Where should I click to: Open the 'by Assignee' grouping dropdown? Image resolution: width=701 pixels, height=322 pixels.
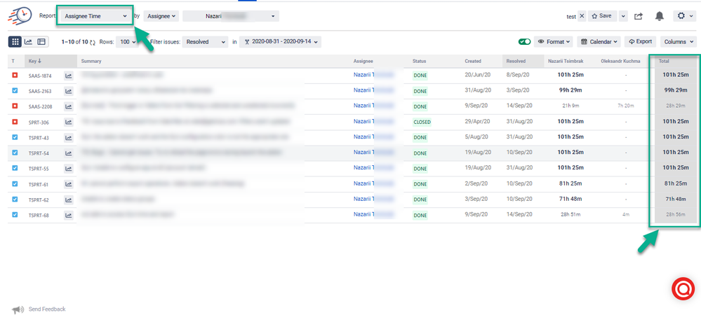(161, 16)
